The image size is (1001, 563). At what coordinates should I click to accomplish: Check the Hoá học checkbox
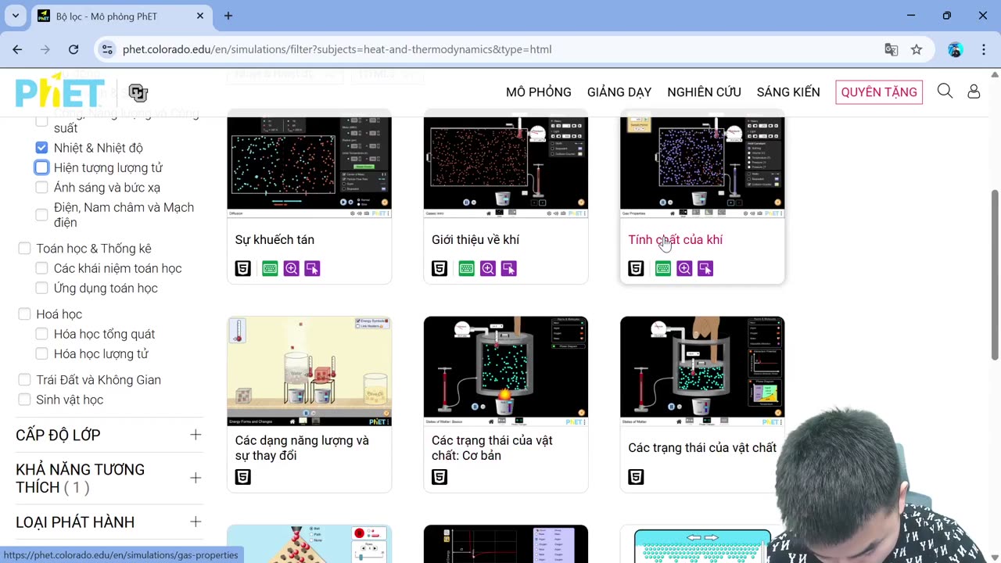point(24,314)
